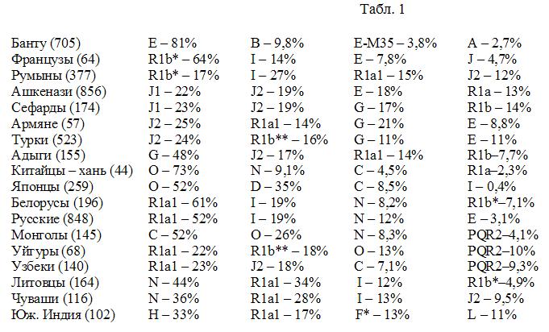549x332 pixels.
Task: Click the D – 35% Japanese value
Action: [x=276, y=187]
